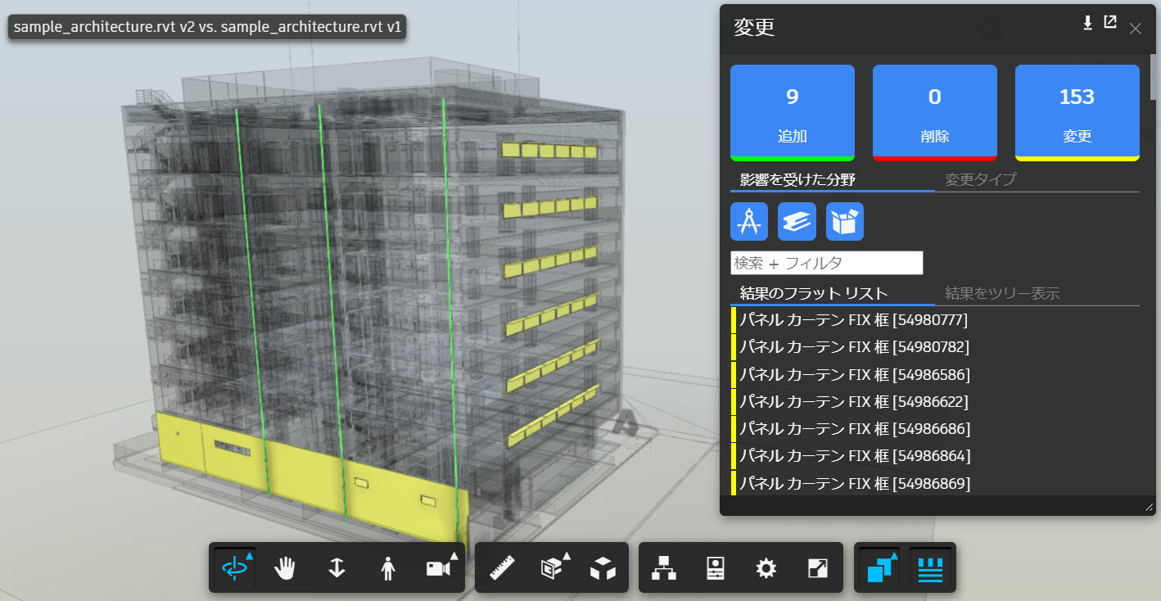Filter by open box discipline icon
Viewport: 1161px width, 601px height.
point(845,222)
